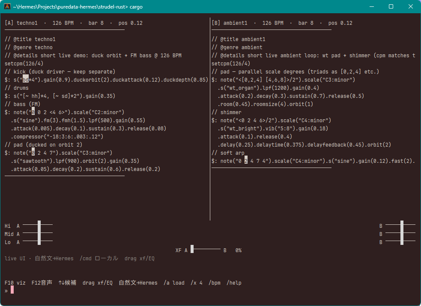
Task: Click the /a load command hint
Action: click(174, 282)
